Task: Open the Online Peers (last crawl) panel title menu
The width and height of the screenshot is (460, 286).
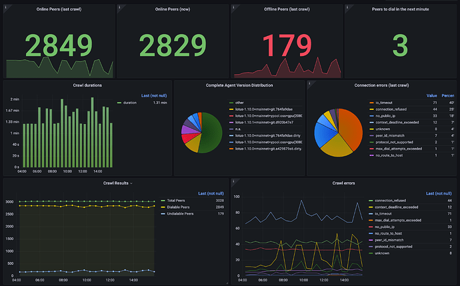Action: (59, 9)
